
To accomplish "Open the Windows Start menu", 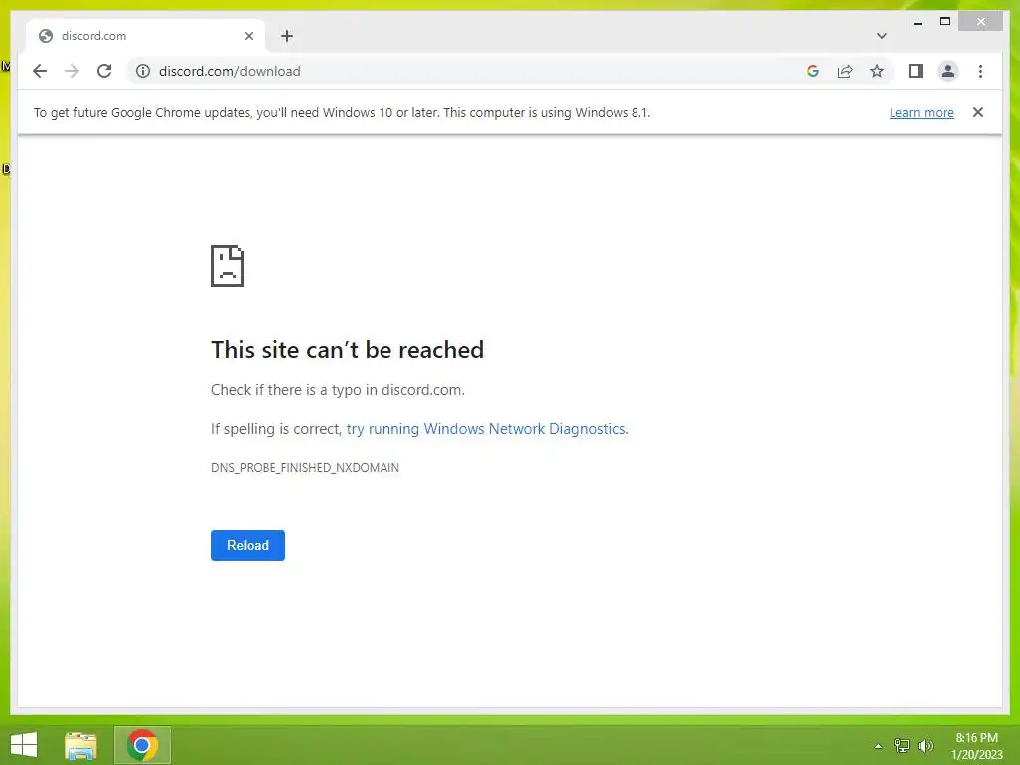I will (x=24, y=745).
